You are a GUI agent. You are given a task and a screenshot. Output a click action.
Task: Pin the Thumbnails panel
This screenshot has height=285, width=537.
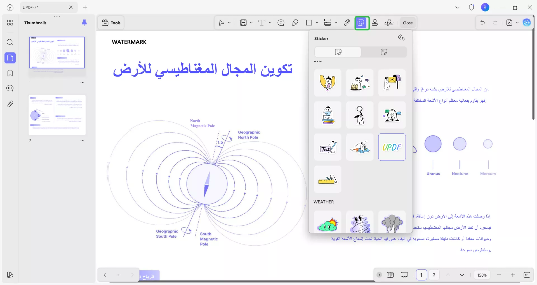tap(84, 23)
